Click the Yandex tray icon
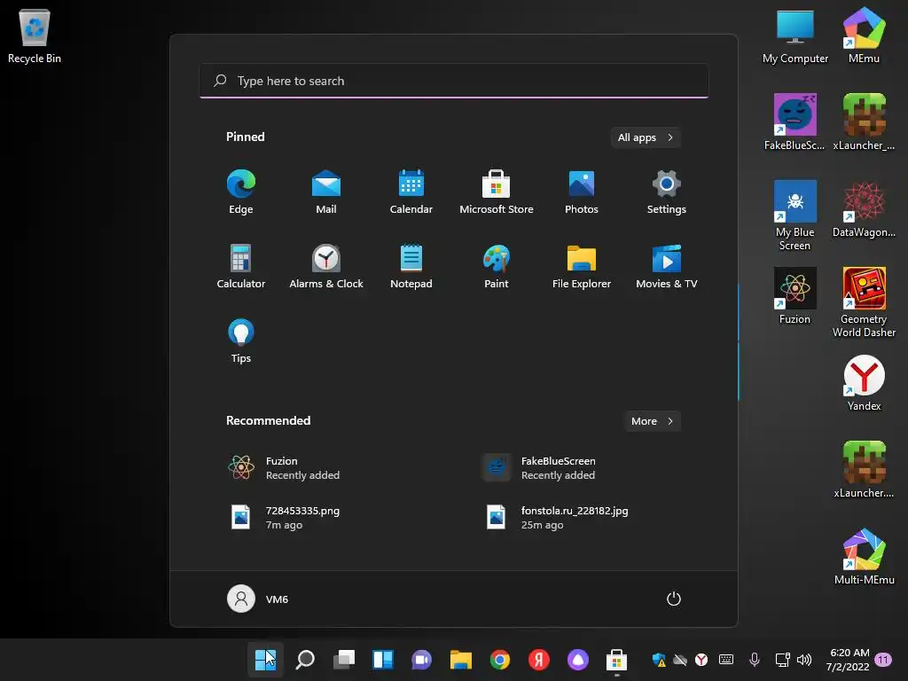908x681 pixels. [x=701, y=660]
